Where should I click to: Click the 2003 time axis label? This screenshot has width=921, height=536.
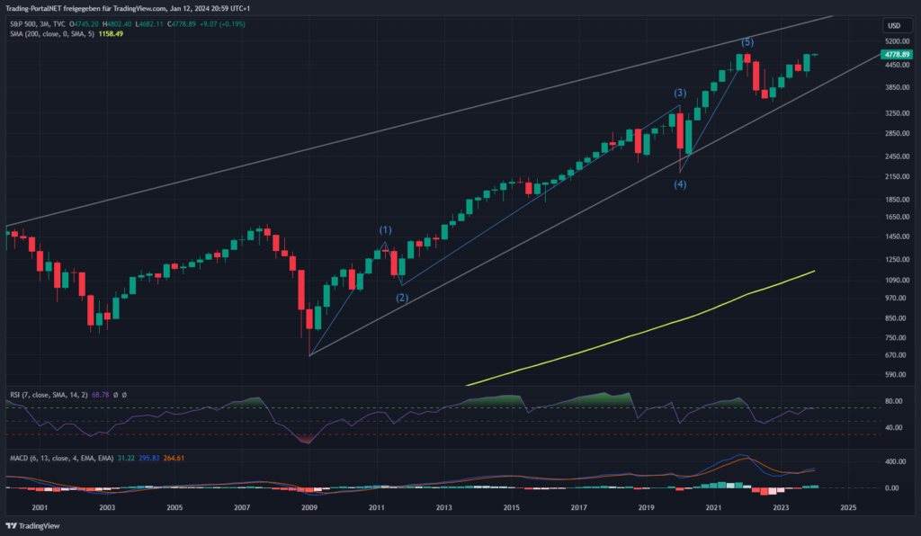108,508
